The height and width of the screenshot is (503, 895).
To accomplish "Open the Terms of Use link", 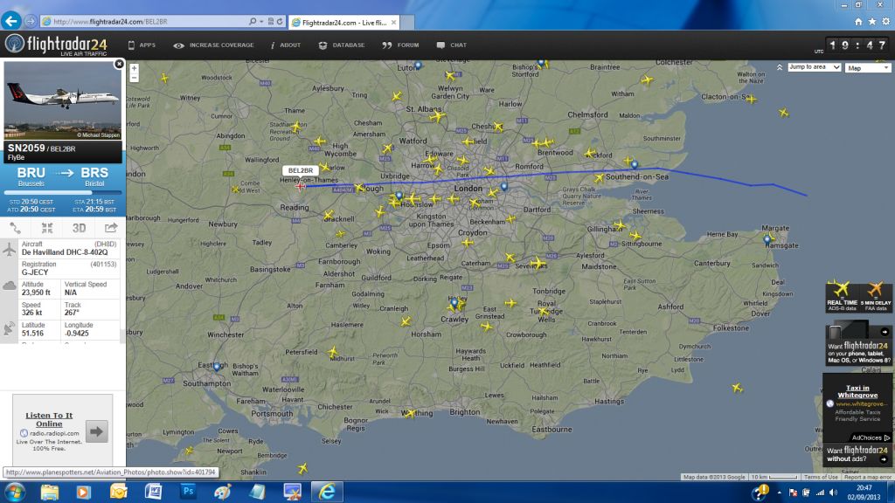I will coord(821,477).
